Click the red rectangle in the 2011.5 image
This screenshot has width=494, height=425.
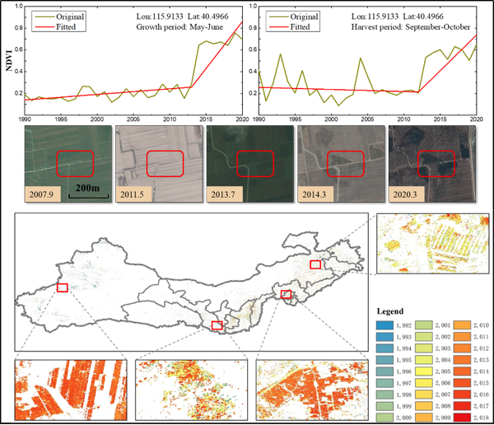(165, 163)
